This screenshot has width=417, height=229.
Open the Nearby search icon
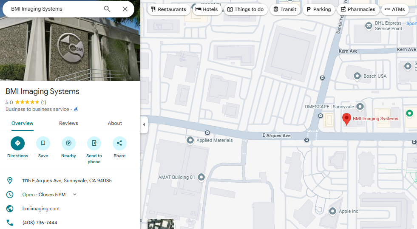tap(68, 143)
